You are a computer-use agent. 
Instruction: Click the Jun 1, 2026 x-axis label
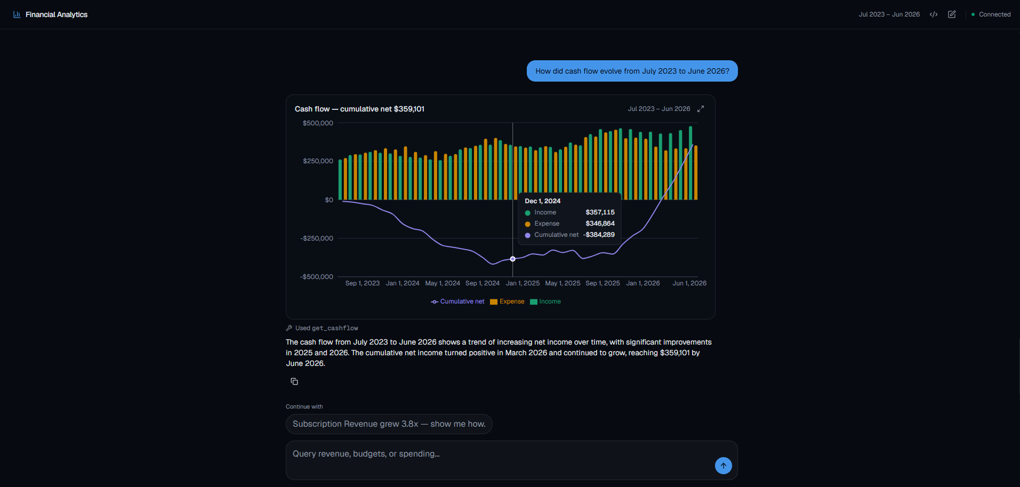tap(689, 283)
